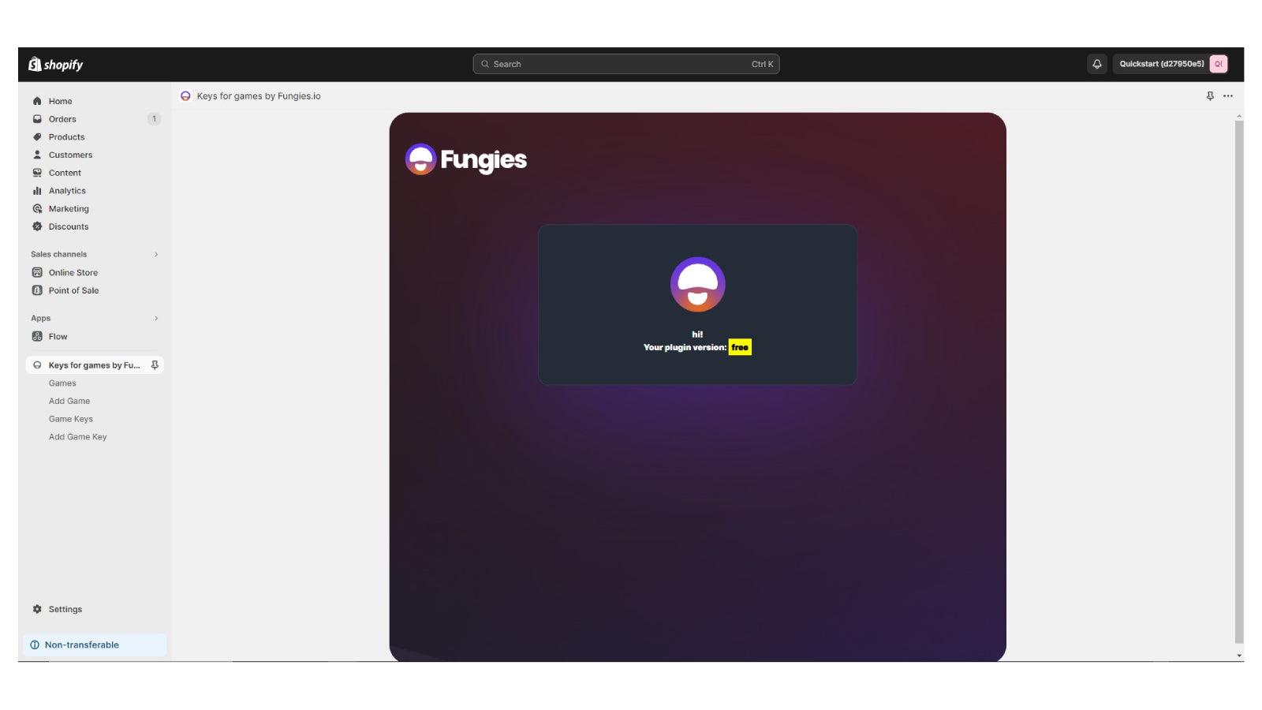
Task: Open Settings at the bottom of sidebar
Action: pos(65,609)
